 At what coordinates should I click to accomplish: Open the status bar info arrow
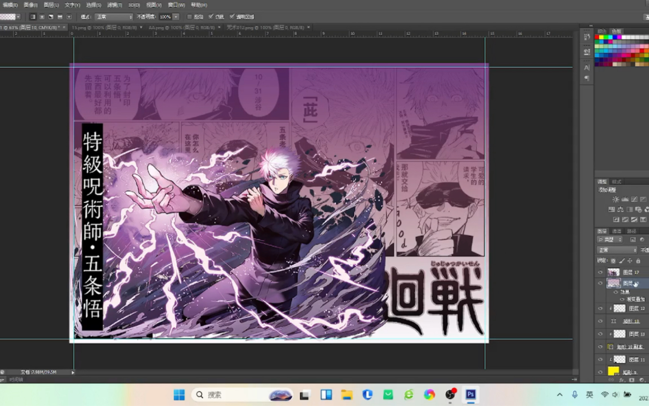(73, 373)
